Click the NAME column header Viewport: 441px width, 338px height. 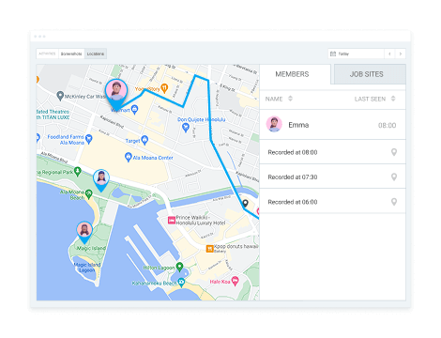(x=274, y=99)
